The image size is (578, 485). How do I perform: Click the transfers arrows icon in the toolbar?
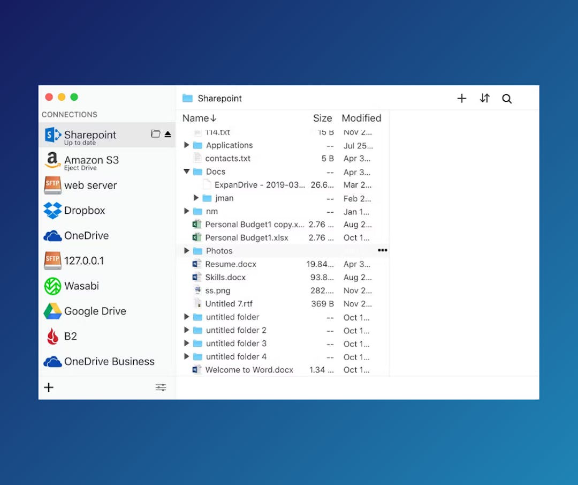coord(484,99)
